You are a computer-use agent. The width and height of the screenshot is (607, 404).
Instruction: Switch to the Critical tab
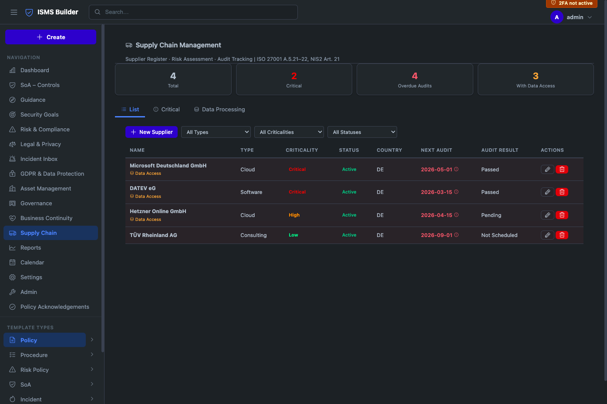(x=166, y=110)
